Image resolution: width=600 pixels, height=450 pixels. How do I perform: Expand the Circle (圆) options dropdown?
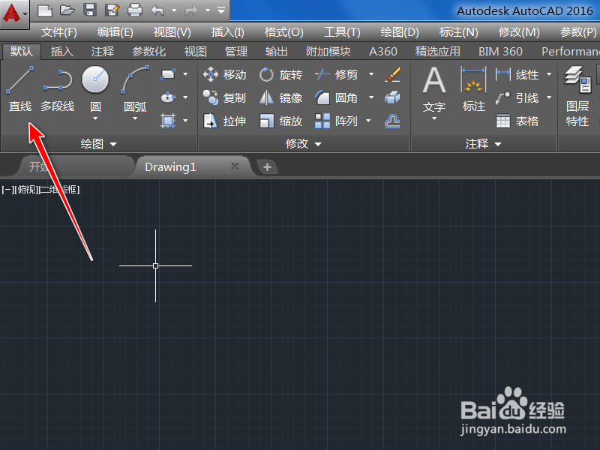pos(95,118)
